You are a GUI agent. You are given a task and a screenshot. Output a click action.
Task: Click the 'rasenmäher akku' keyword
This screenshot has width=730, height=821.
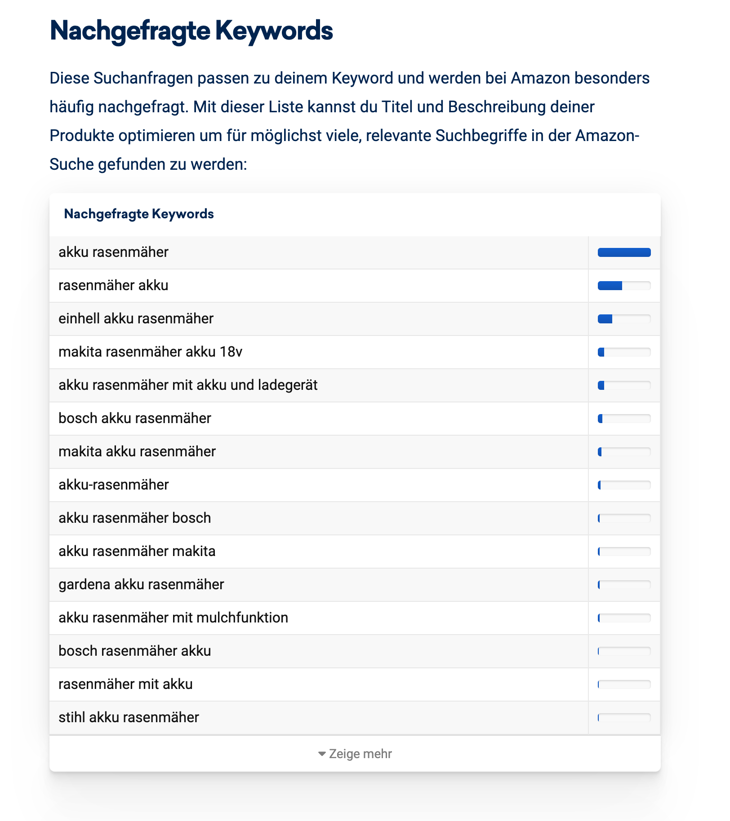click(114, 286)
